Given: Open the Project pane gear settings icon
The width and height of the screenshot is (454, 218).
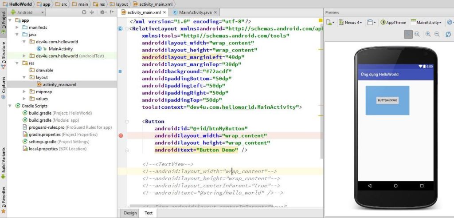Looking at the screenshot, I should coord(103,12).
